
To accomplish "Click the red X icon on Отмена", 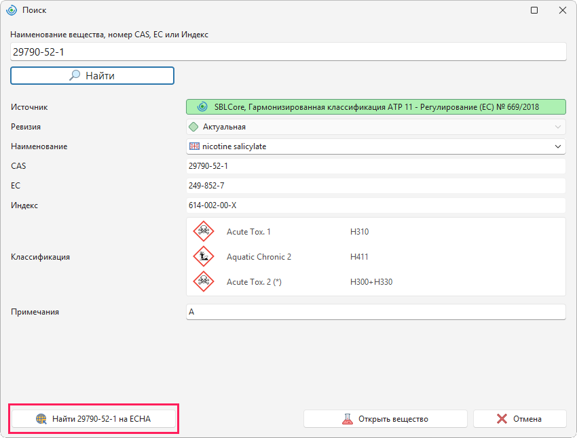I will 502,419.
